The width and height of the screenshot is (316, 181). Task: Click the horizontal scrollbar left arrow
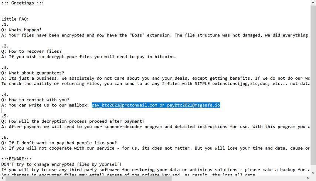tap(3, 178)
